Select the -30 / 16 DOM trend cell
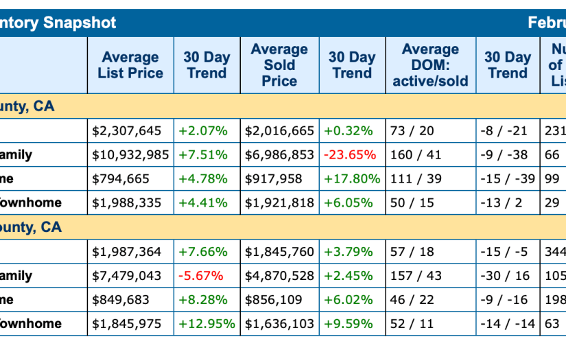This screenshot has height=350, width=566. (x=506, y=275)
